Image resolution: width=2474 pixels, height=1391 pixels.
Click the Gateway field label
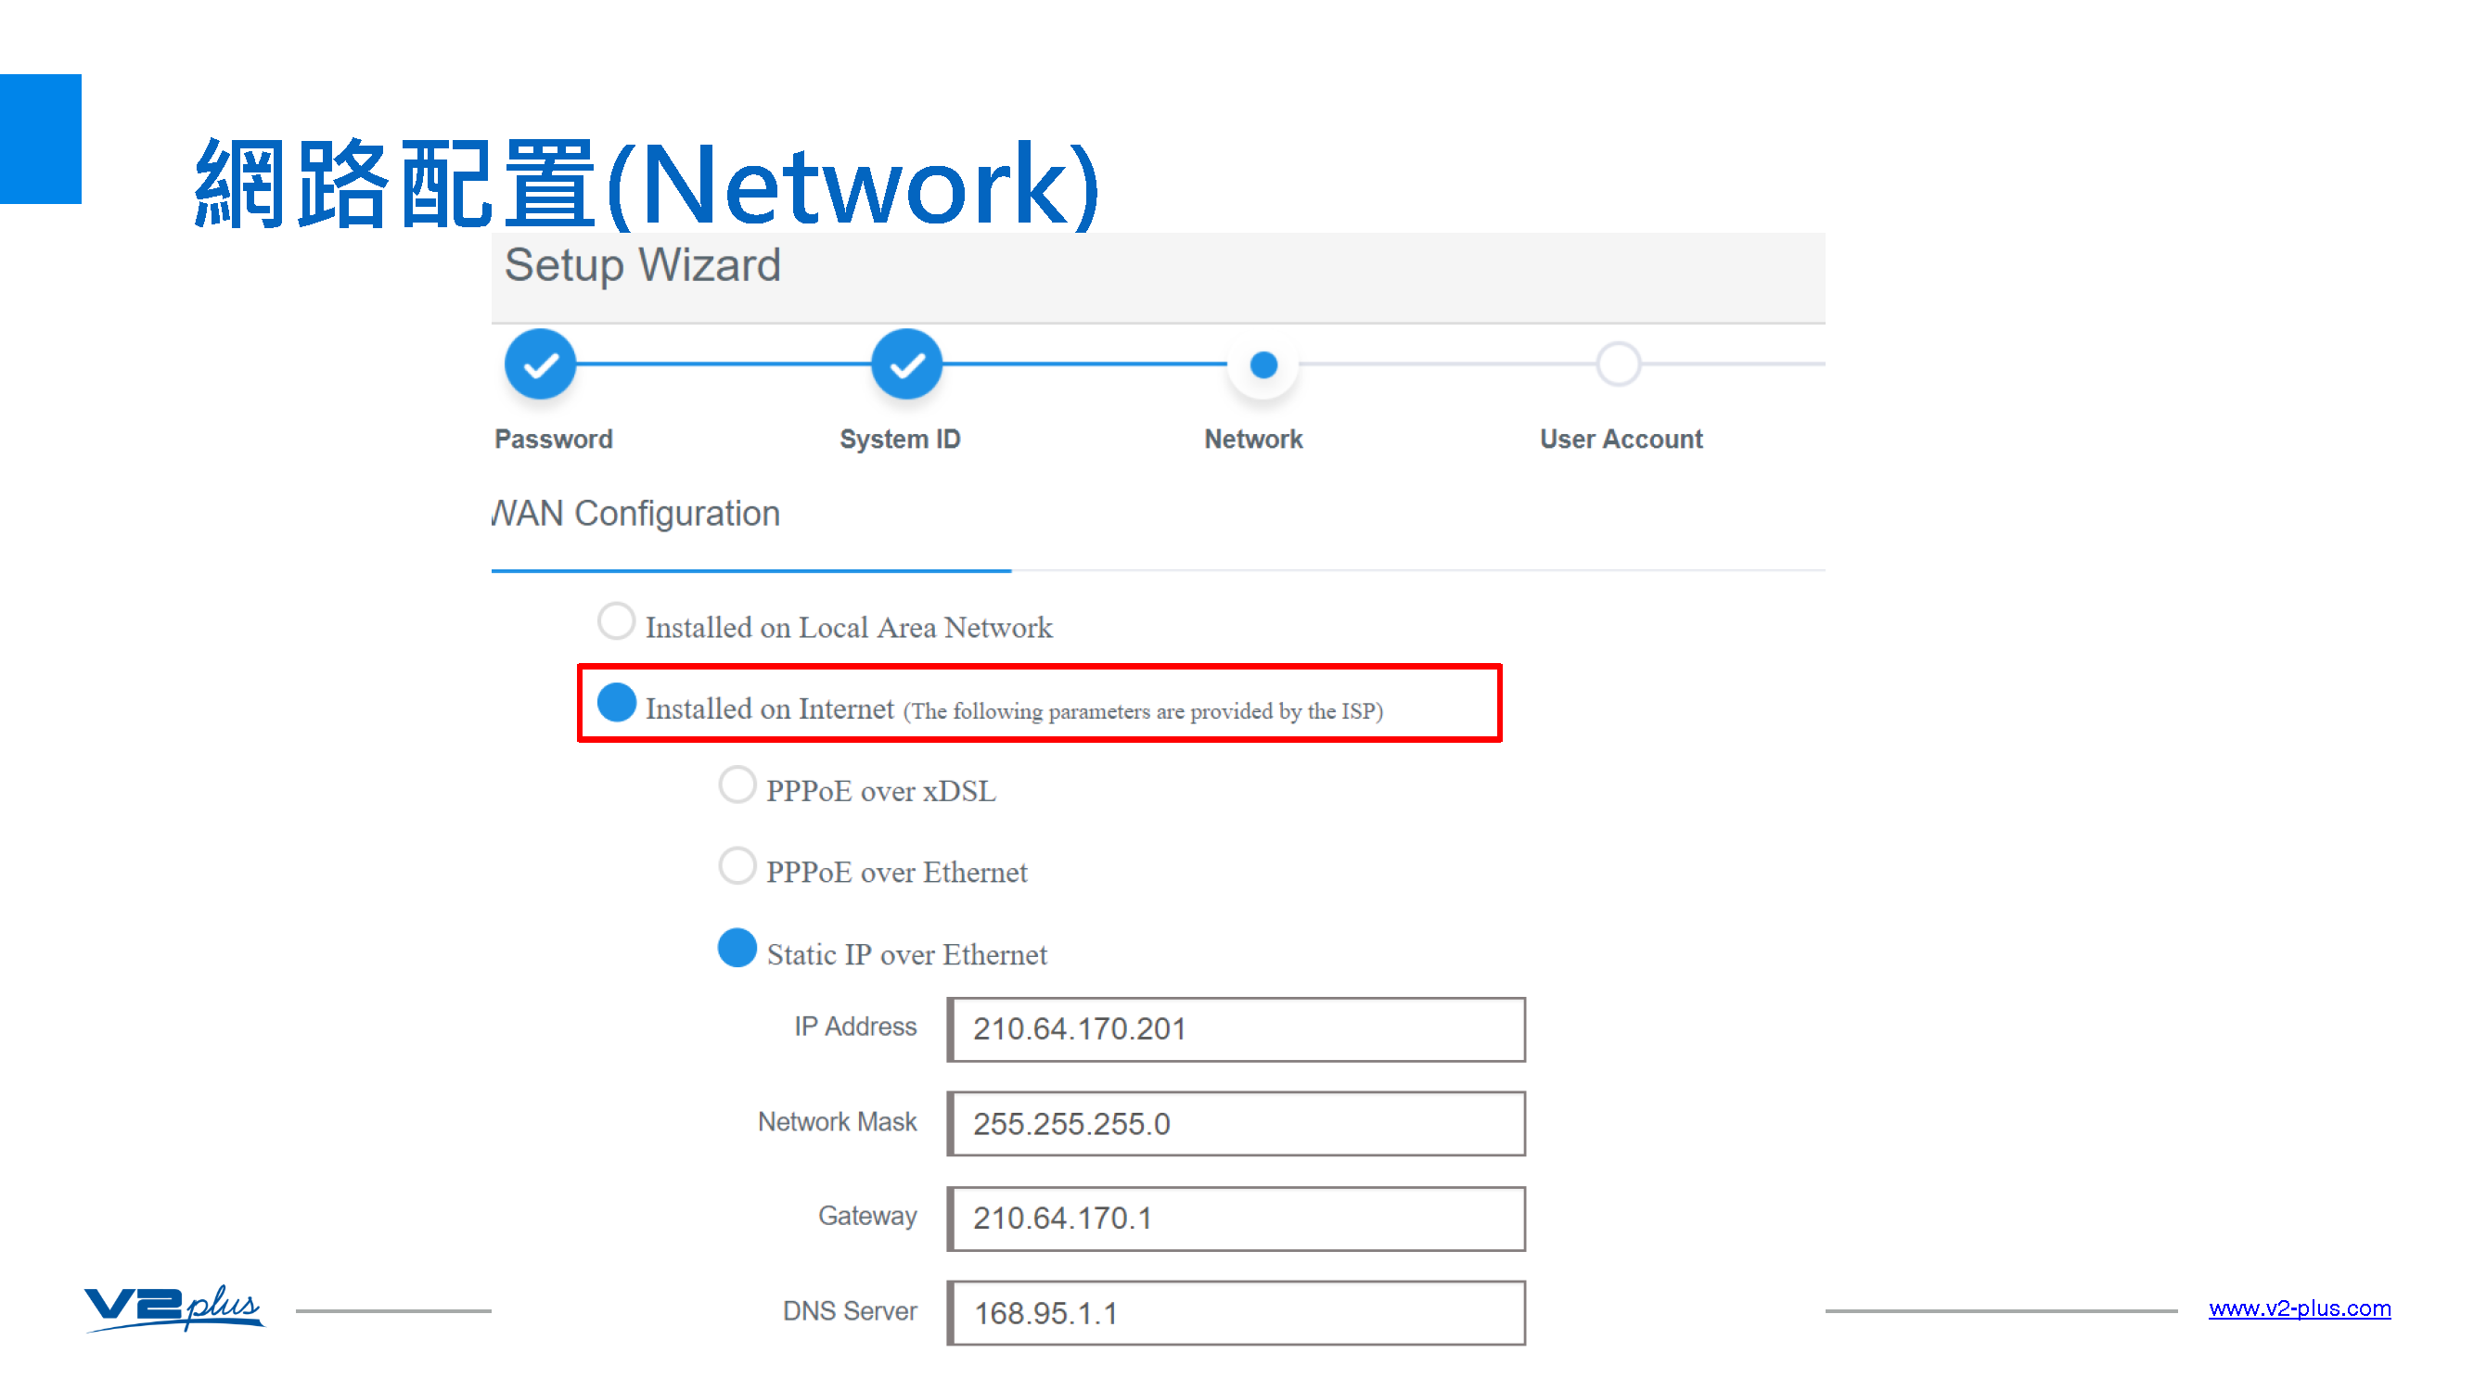click(867, 1217)
